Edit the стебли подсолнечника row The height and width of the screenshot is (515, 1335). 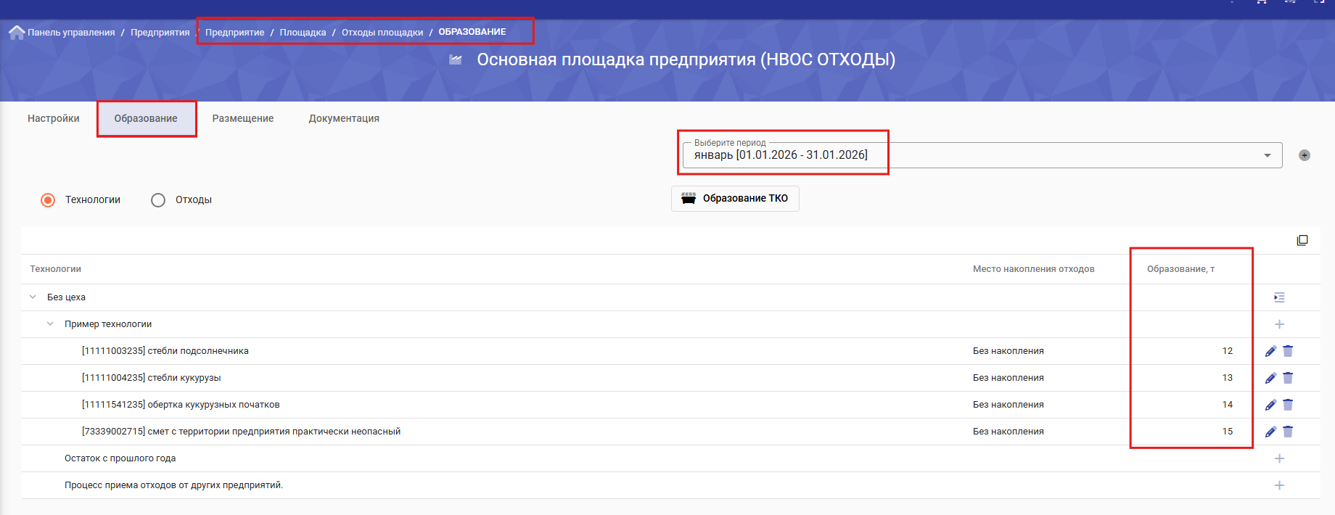(x=1270, y=351)
